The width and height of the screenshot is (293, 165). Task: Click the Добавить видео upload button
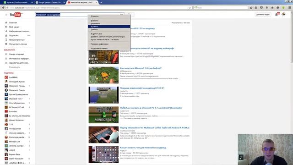click(263, 15)
